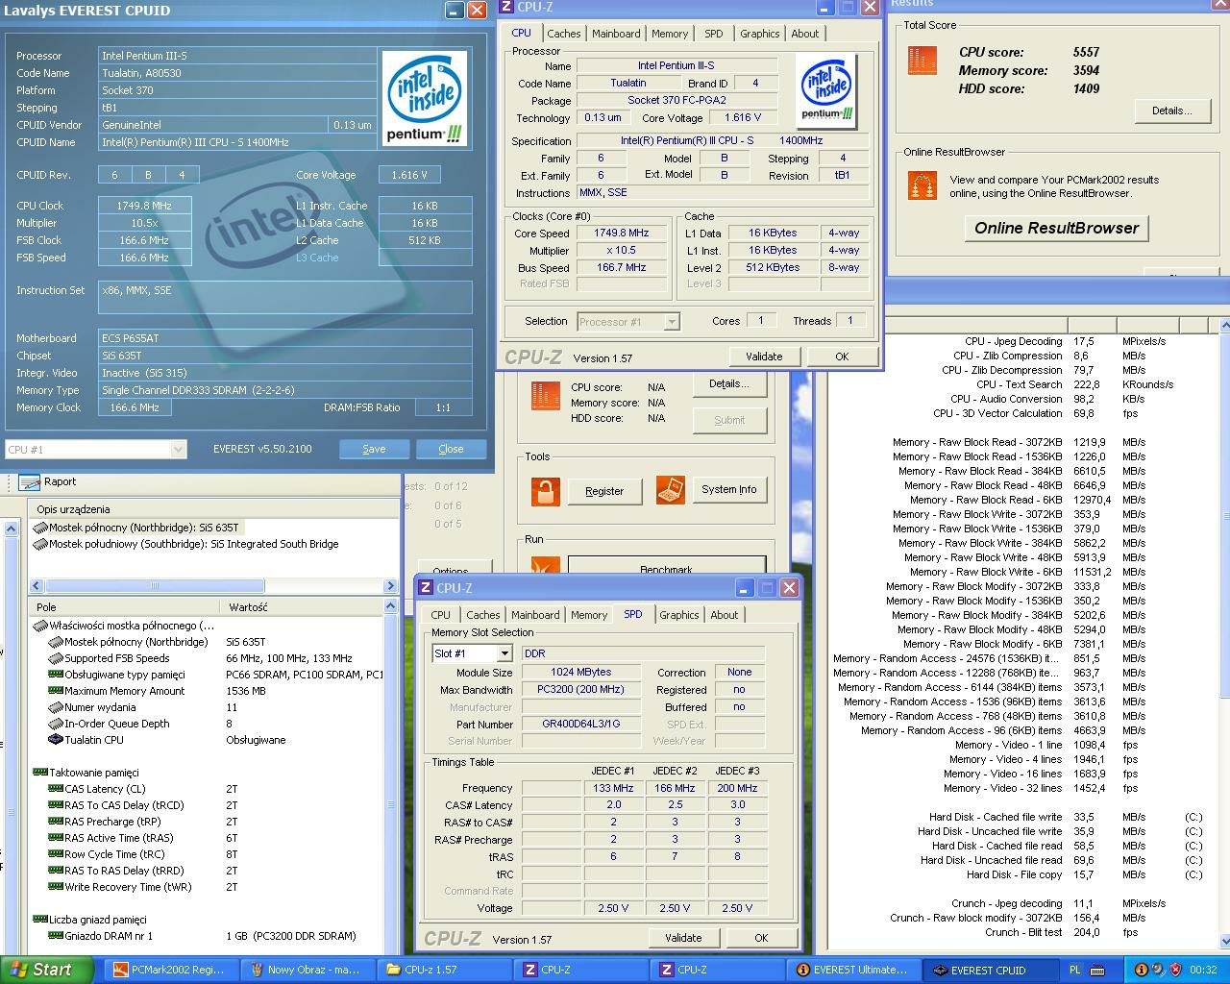Click Save in EVEREST CPUID

(x=374, y=449)
